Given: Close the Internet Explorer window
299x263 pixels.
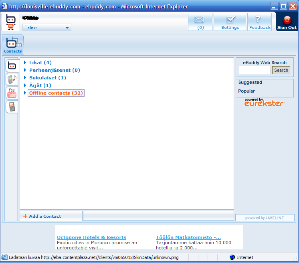Looking at the screenshot, I should [x=293, y=6].
